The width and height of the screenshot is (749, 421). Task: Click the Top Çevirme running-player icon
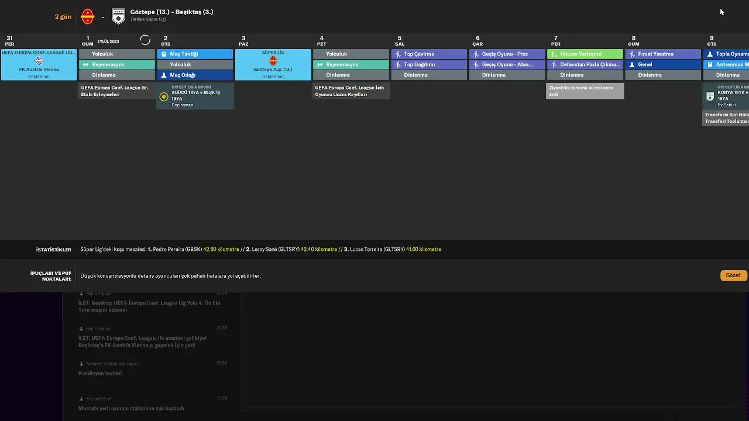tap(398, 54)
